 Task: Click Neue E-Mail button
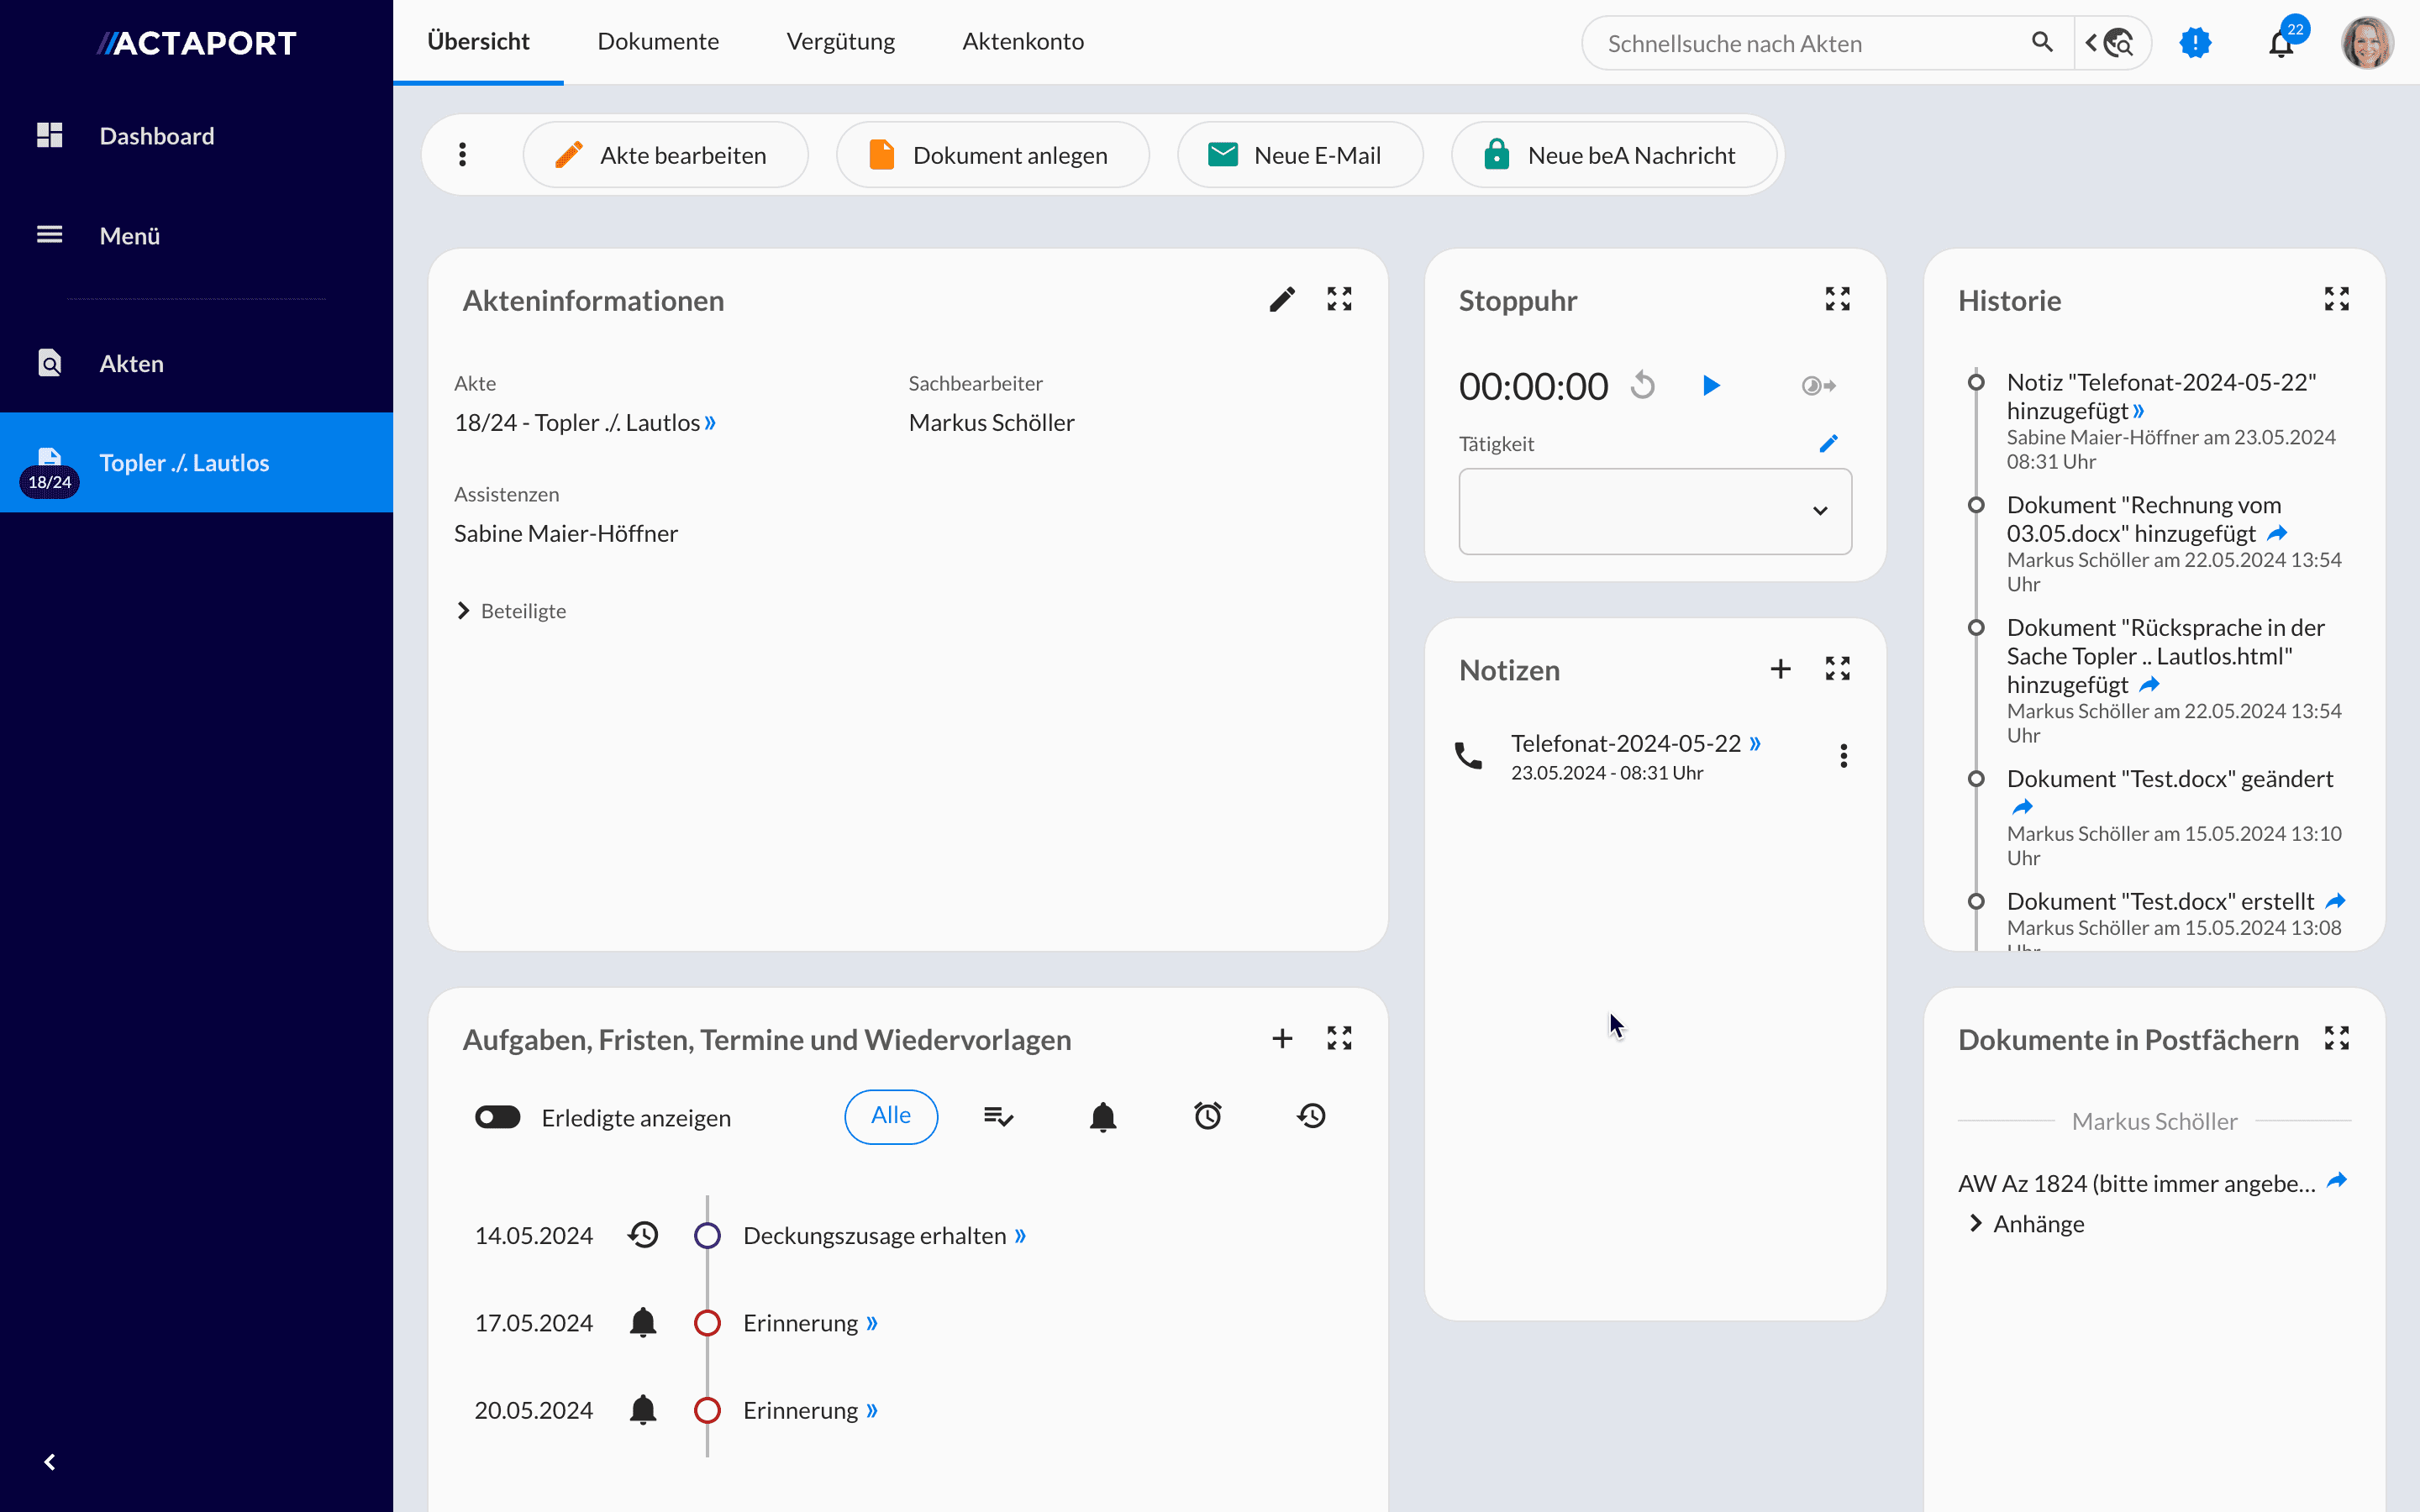pyautogui.click(x=1300, y=155)
